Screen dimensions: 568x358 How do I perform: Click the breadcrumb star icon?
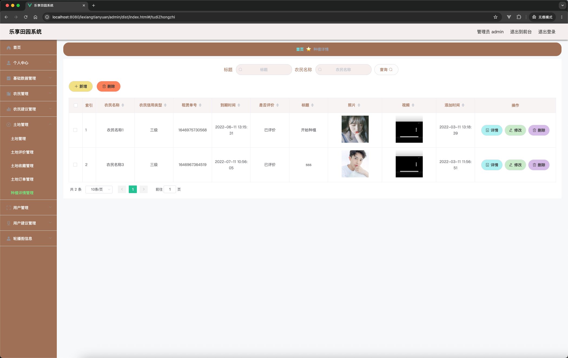309,49
